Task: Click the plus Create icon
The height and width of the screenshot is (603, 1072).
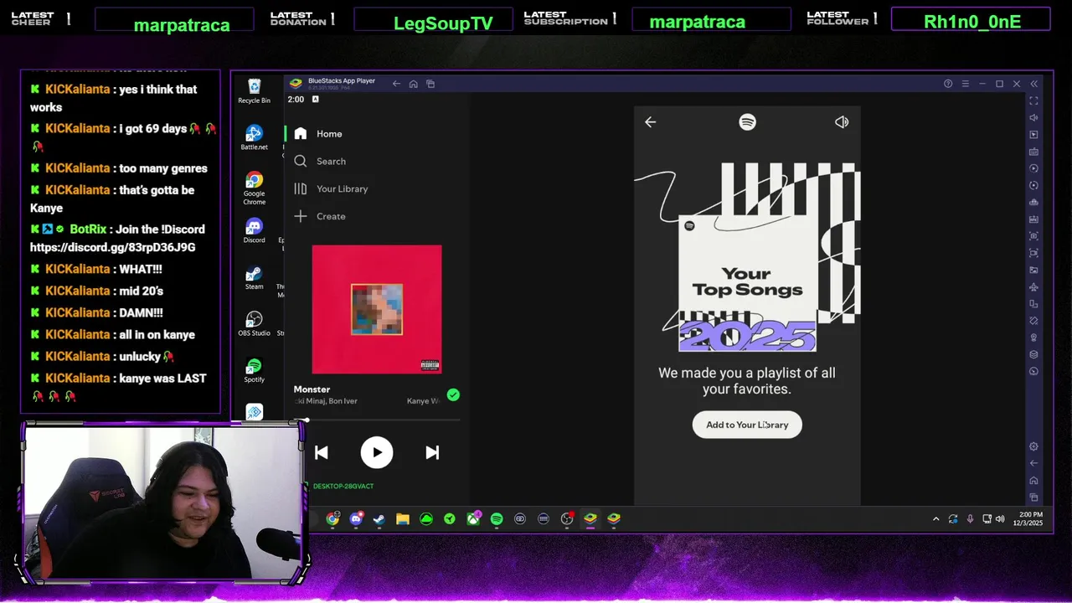Action: [301, 217]
